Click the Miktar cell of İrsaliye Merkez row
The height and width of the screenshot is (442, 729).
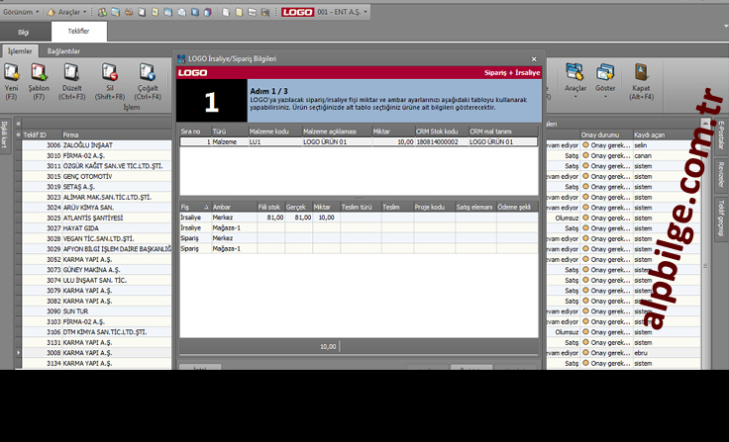tap(326, 218)
